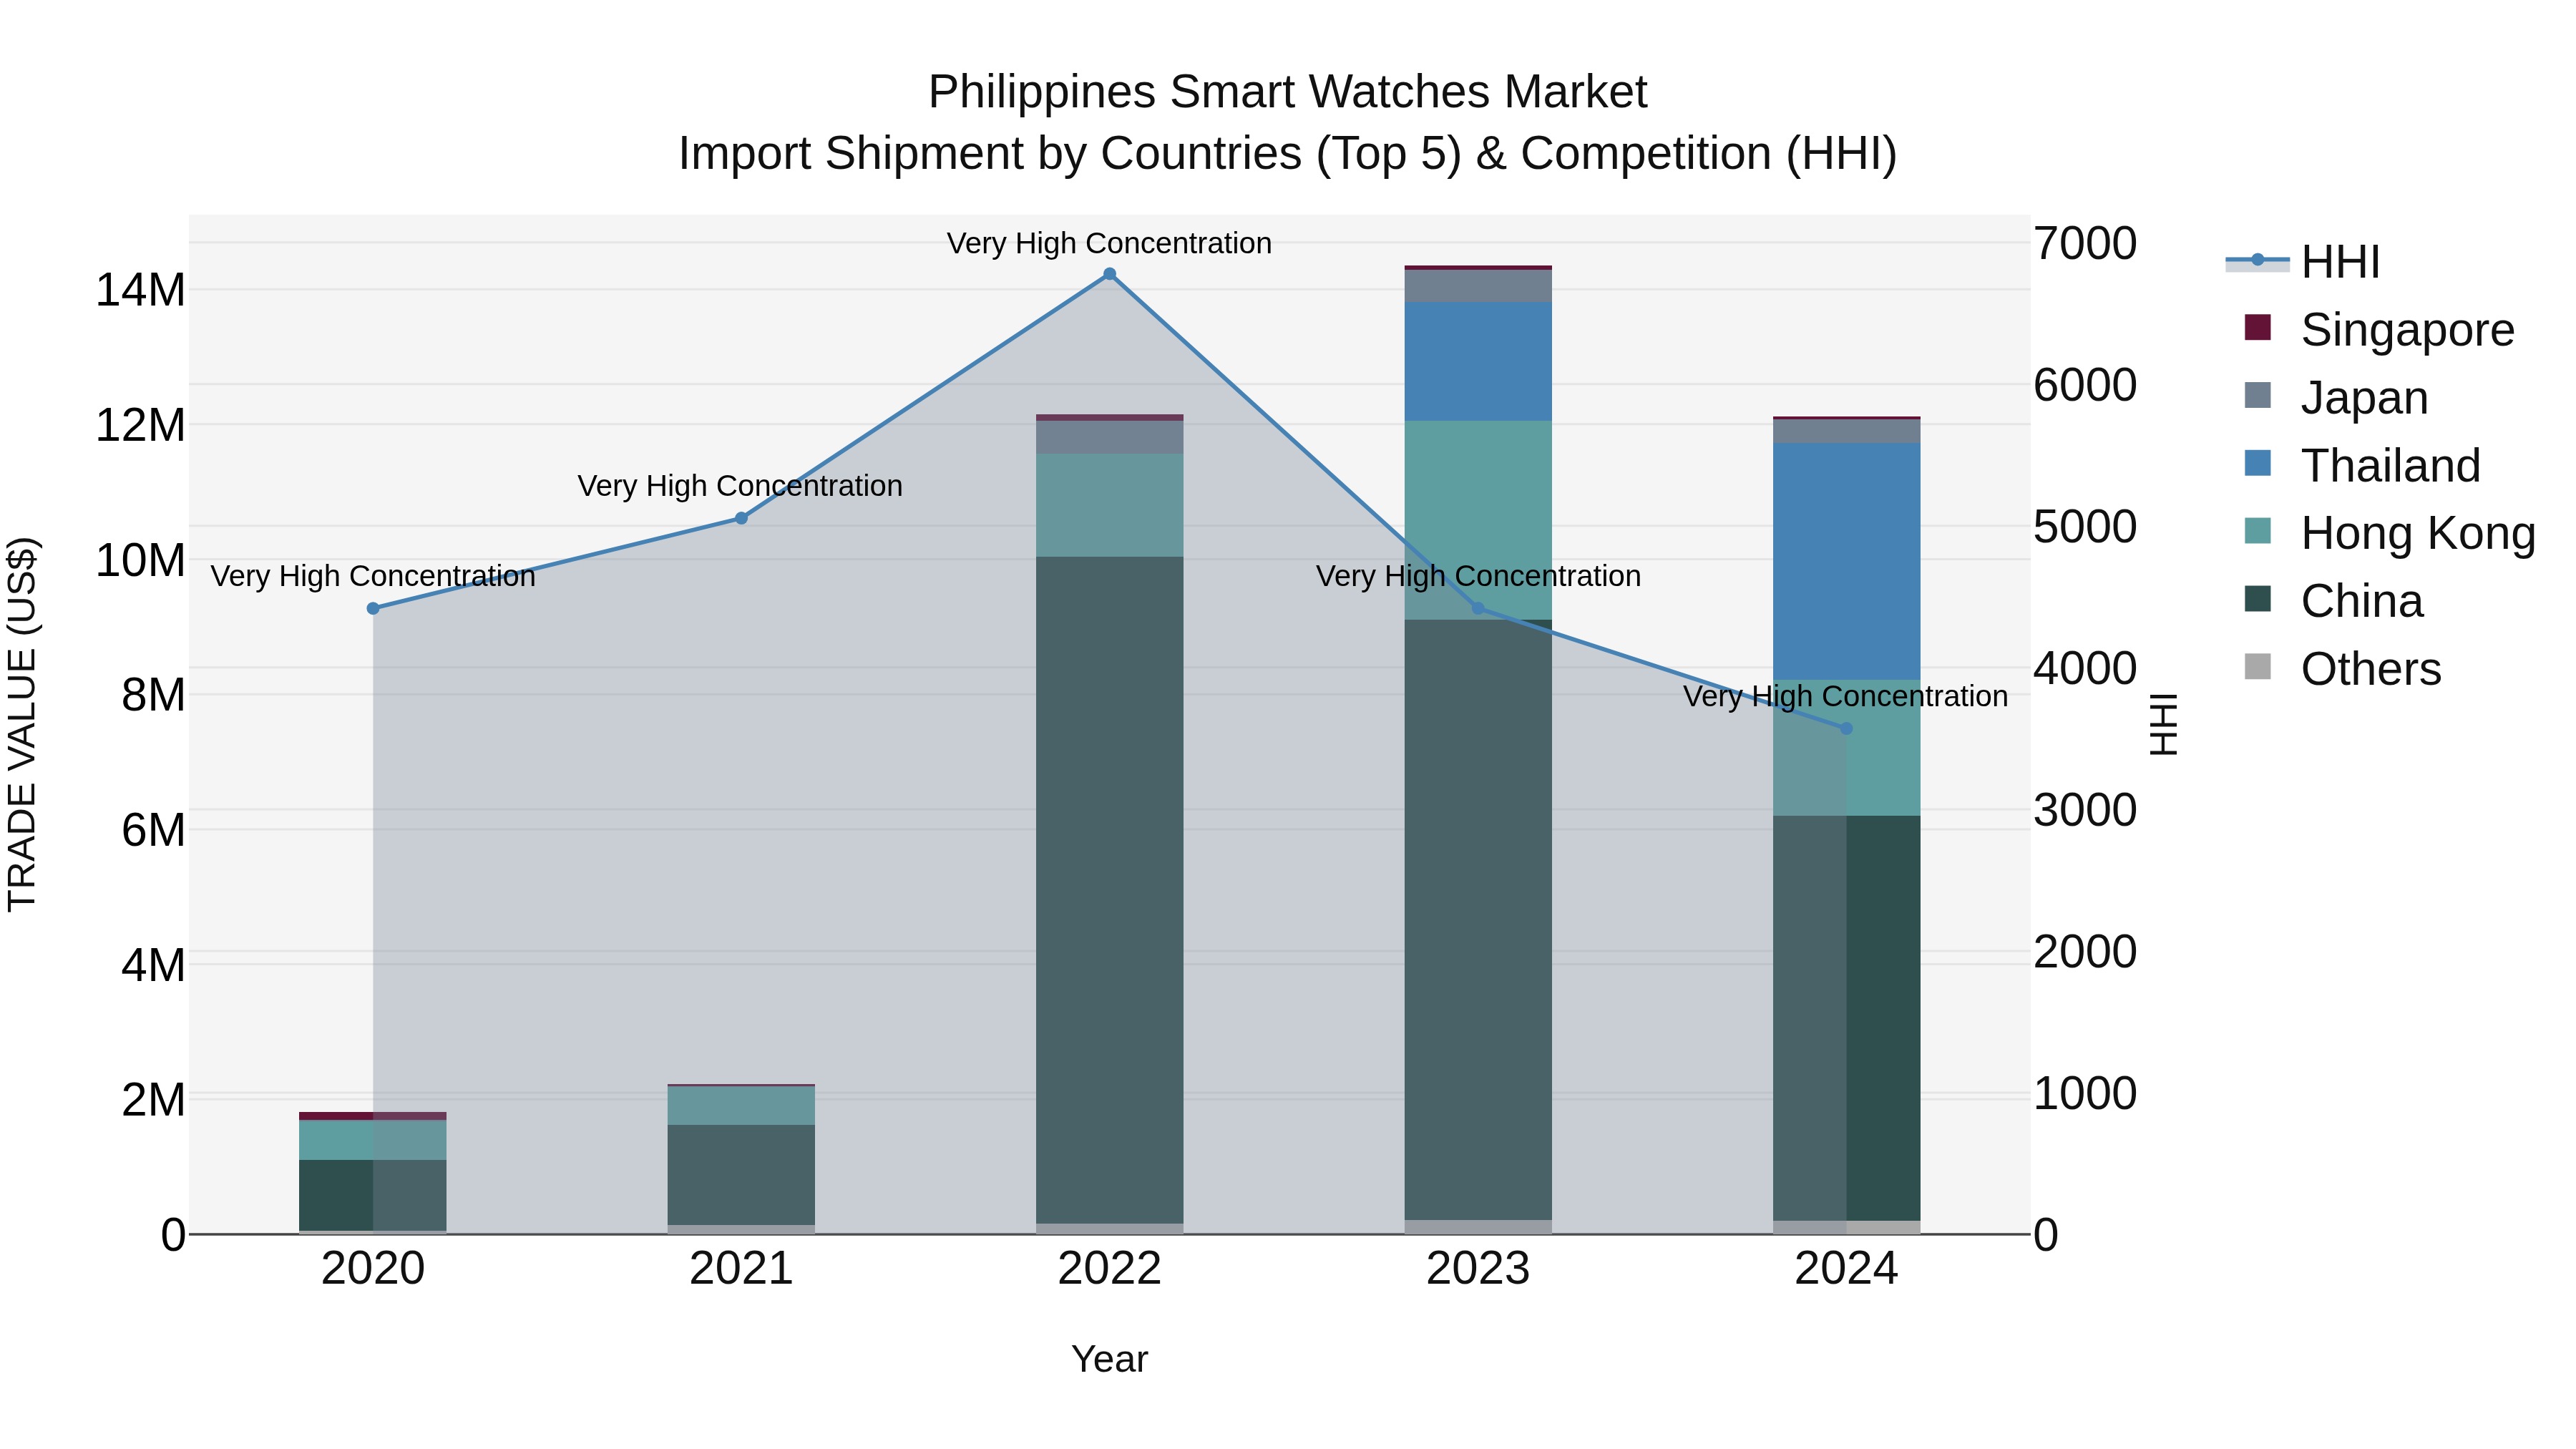Select the 2021 China bar segment

741,1175
